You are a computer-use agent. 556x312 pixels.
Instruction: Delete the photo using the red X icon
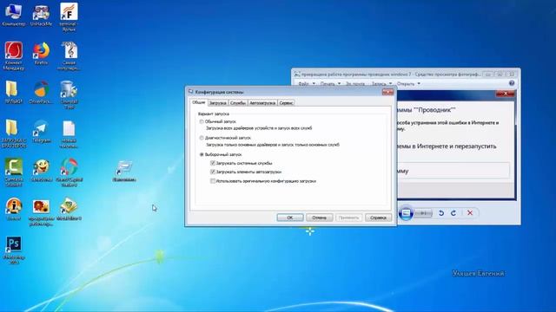(x=470, y=213)
